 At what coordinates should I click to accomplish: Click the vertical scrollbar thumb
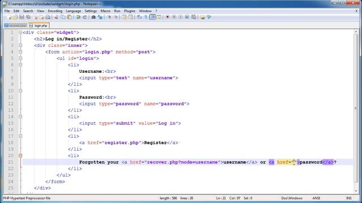pyautogui.click(x=356, y=108)
